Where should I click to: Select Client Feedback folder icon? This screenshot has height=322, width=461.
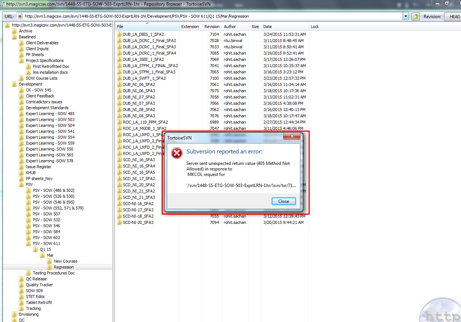pyautogui.click(x=21, y=96)
